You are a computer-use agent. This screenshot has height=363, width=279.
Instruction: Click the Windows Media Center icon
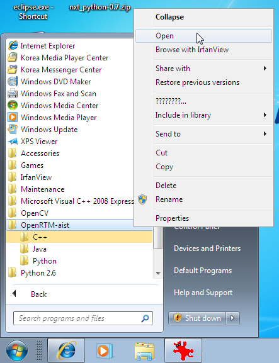pyautogui.click(x=13, y=105)
